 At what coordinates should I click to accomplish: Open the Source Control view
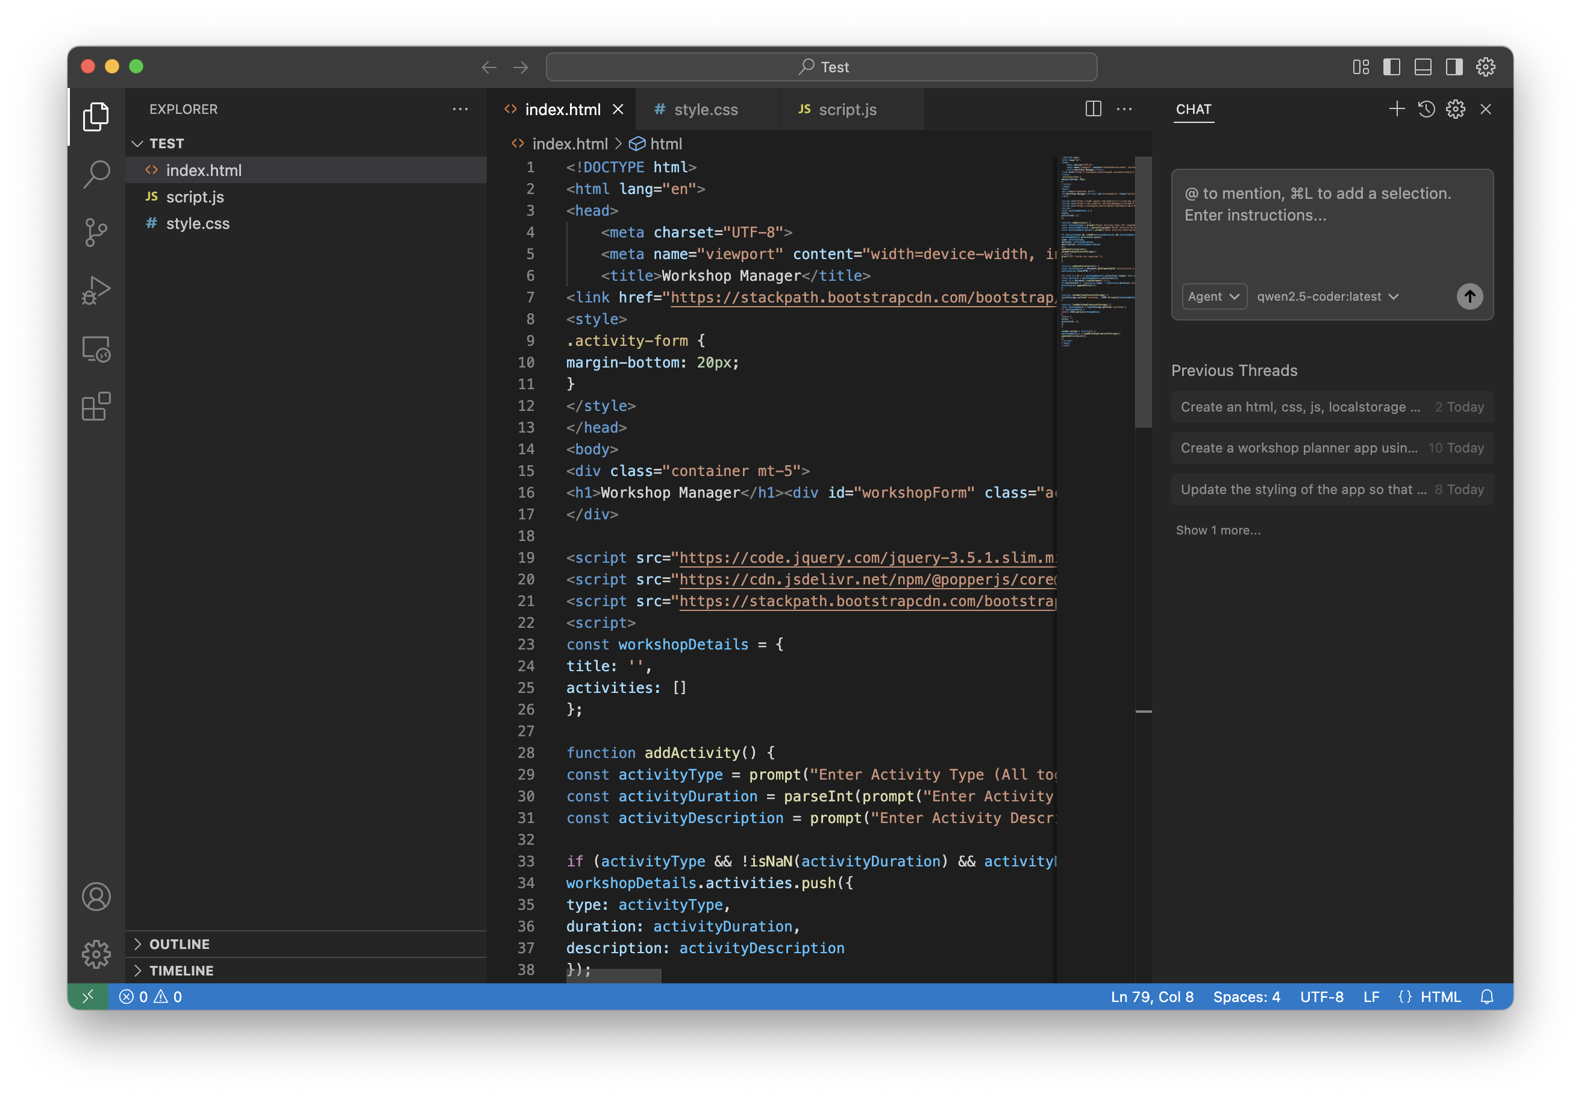point(96,232)
